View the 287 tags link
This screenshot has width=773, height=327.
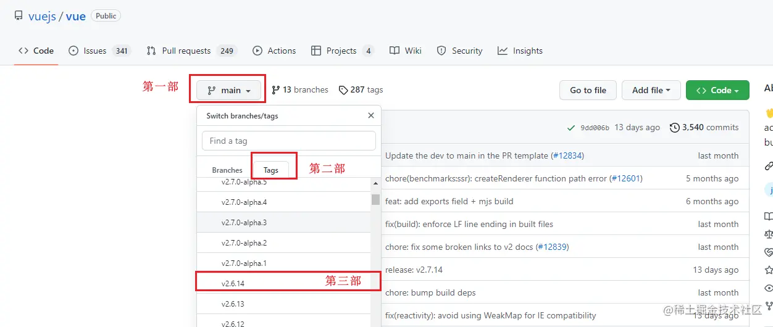click(361, 89)
